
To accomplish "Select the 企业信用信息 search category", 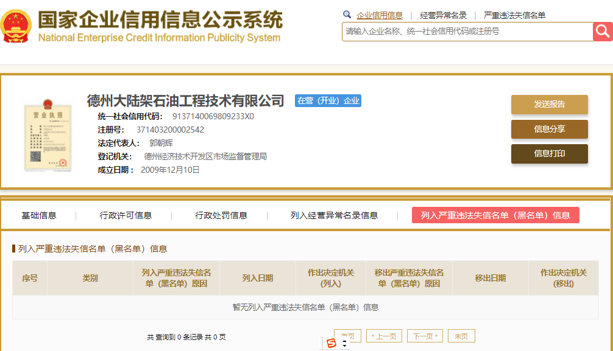I will (379, 15).
